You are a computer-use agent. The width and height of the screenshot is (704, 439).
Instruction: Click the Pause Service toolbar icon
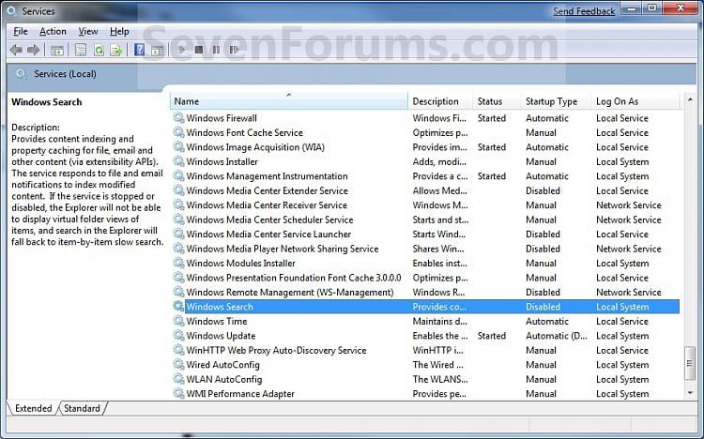[x=216, y=50]
